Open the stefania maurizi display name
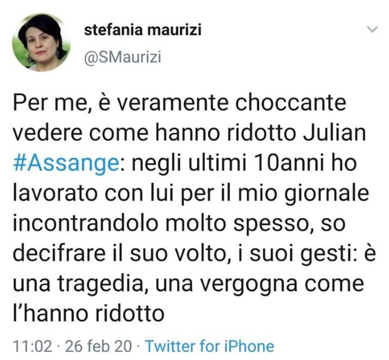389x360 pixels. (x=143, y=30)
